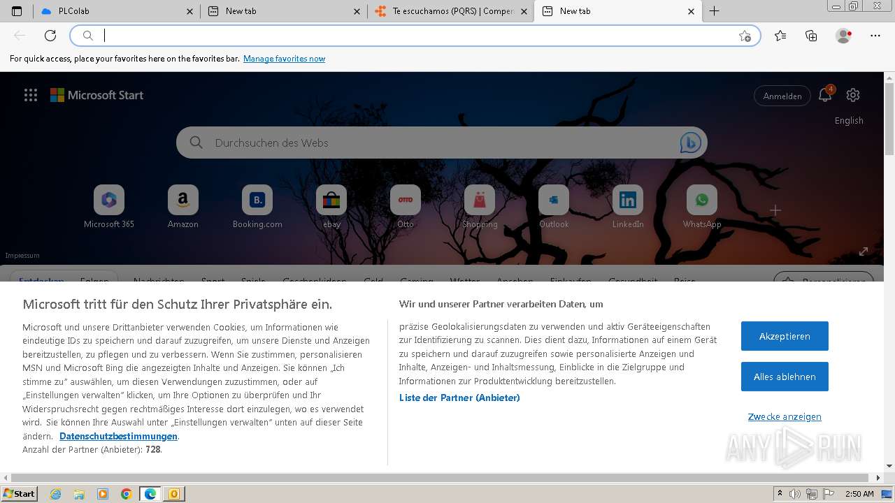Open the browser profile avatar
Image resolution: width=895 pixels, height=503 pixels.
click(843, 36)
